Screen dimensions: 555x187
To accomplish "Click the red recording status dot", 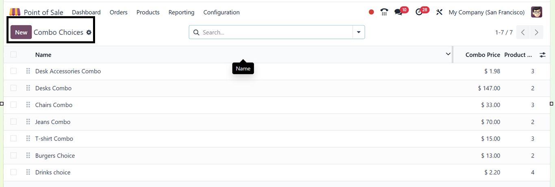I will [371, 12].
